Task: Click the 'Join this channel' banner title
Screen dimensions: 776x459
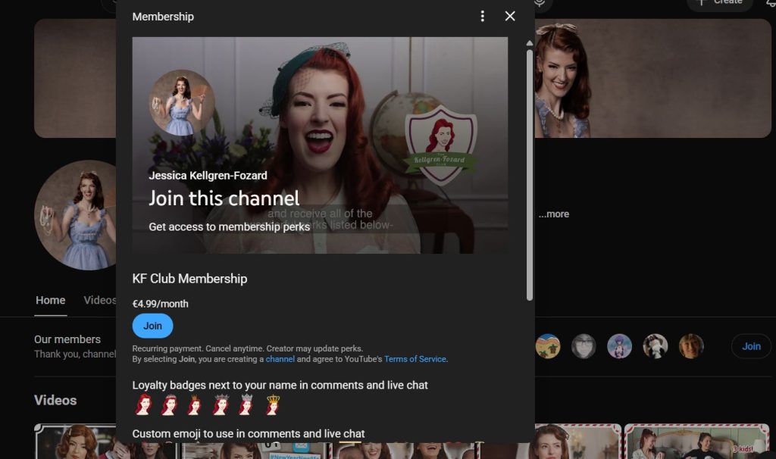Action: pos(224,198)
